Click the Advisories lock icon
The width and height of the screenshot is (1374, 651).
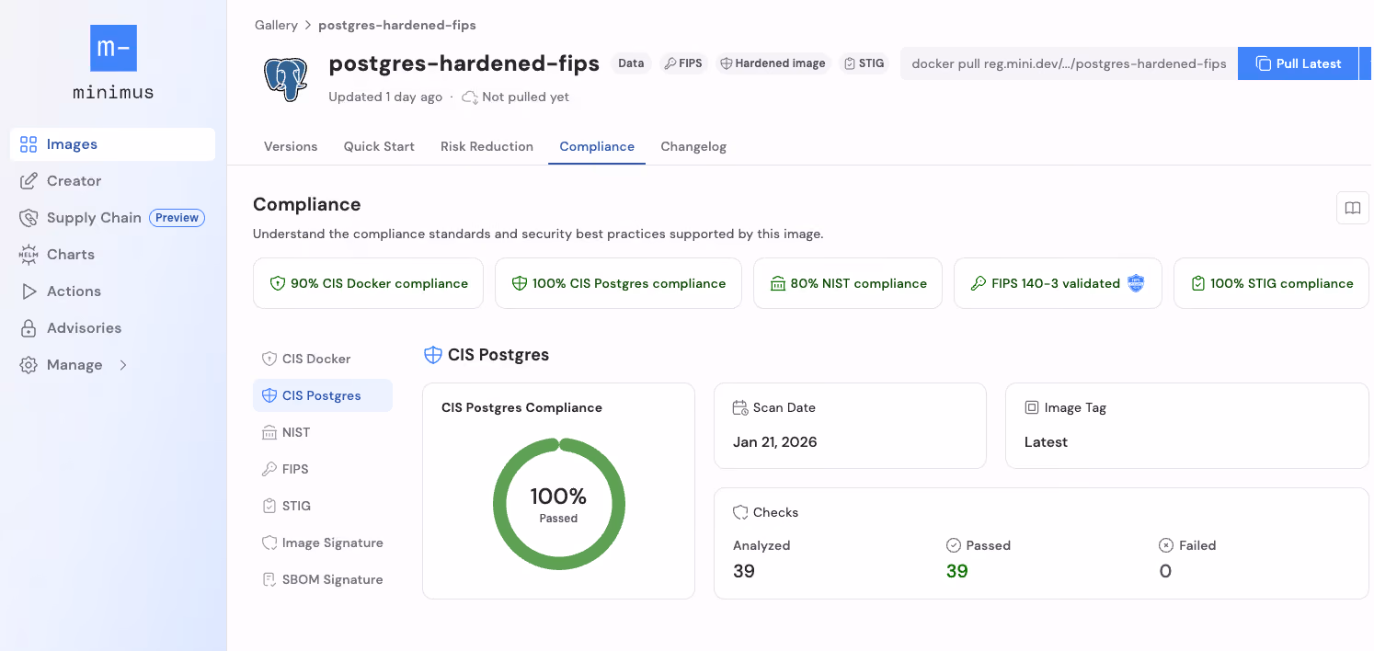tap(29, 328)
